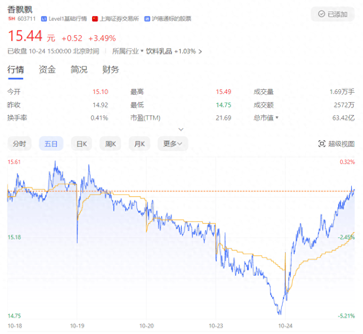The height and width of the screenshot is (334, 363).
Task: Open the 更多 periods dropdown
Action: point(173,144)
